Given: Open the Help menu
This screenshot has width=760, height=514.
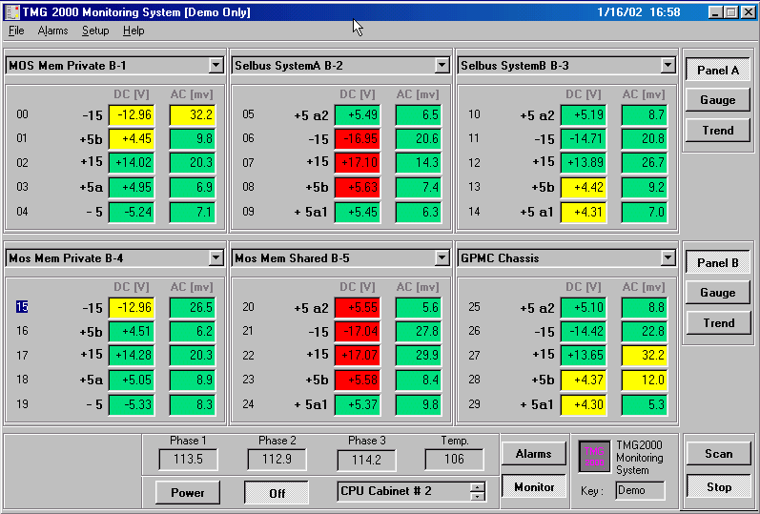Looking at the screenshot, I should pos(134,31).
